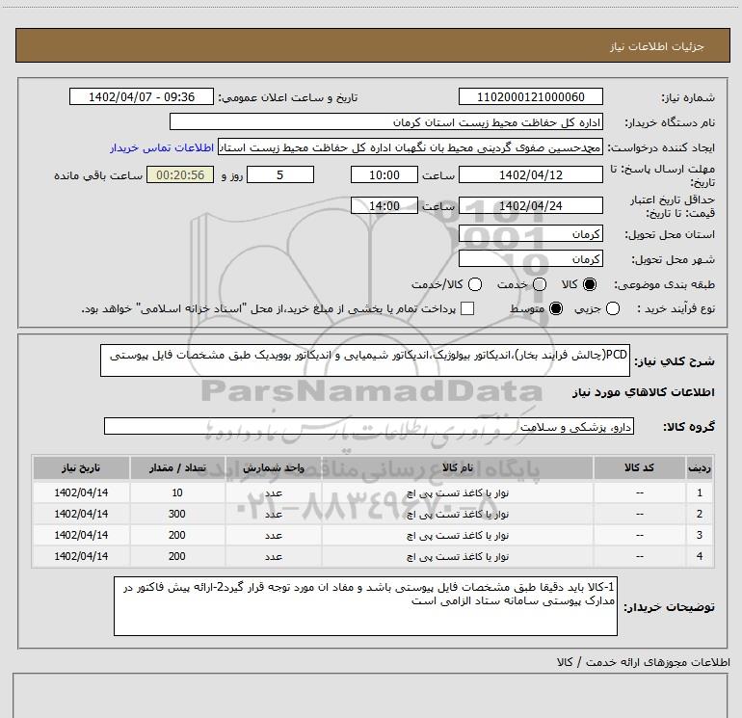This screenshot has width=742, height=718.
Task: Click quantity 200 in row 4
Action: (x=177, y=557)
